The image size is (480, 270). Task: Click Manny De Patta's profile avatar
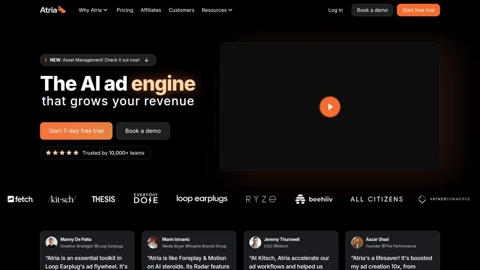(52, 242)
